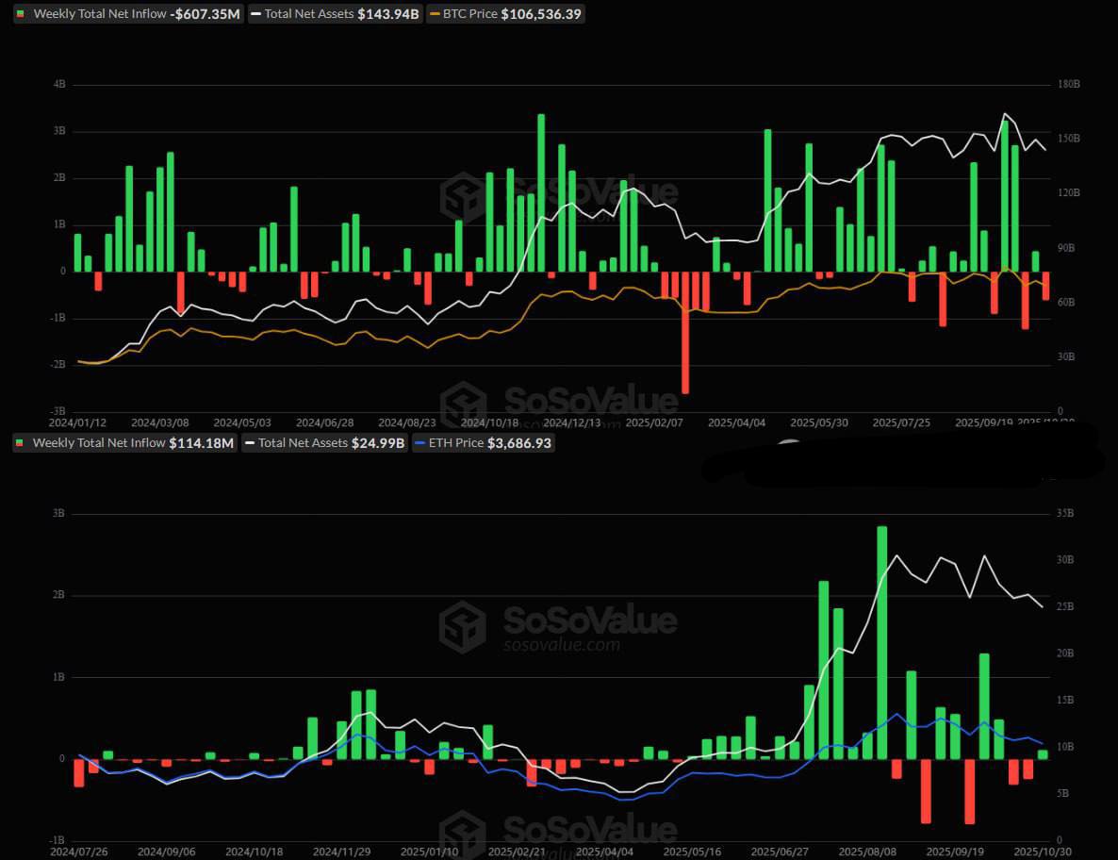
Task: Select the tallest green inflow bar in BTC chart
Action: coord(541,192)
